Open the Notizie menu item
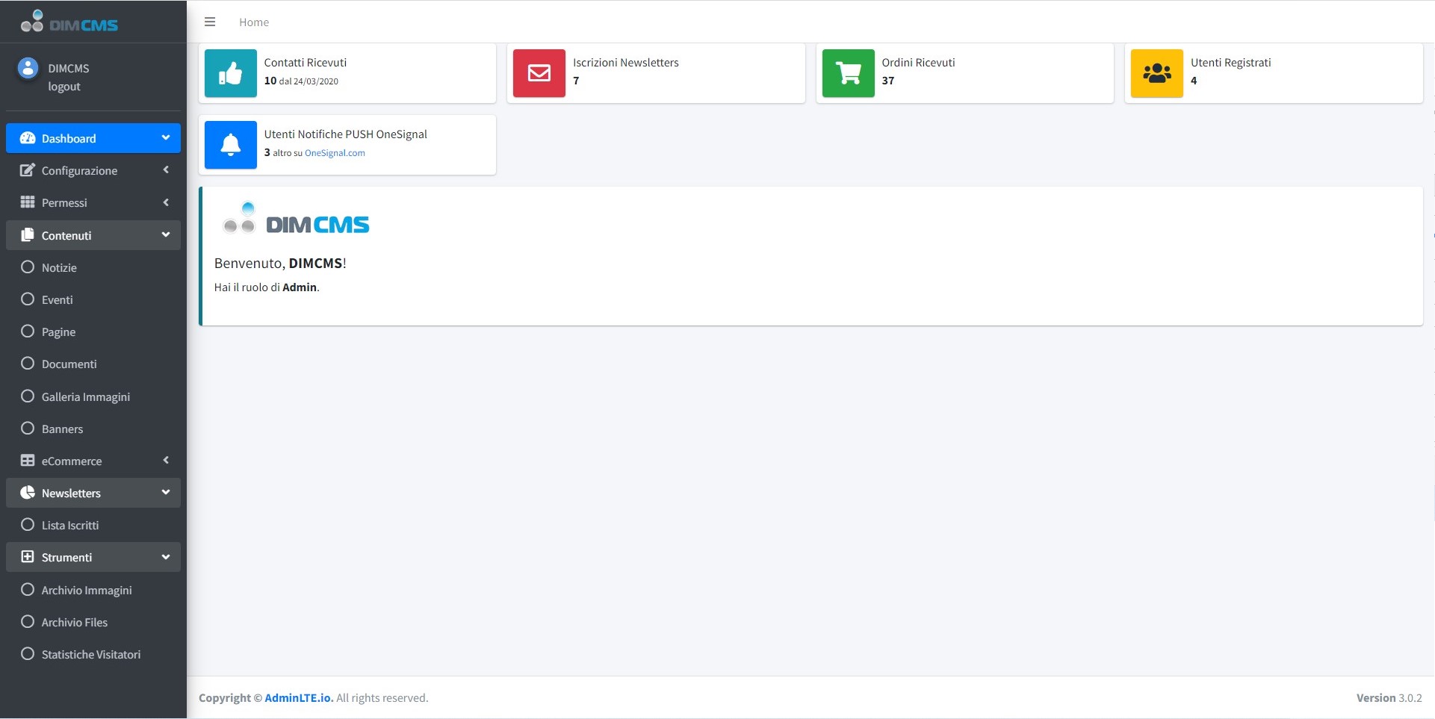Screen dimensions: 1435x719 pos(93,267)
